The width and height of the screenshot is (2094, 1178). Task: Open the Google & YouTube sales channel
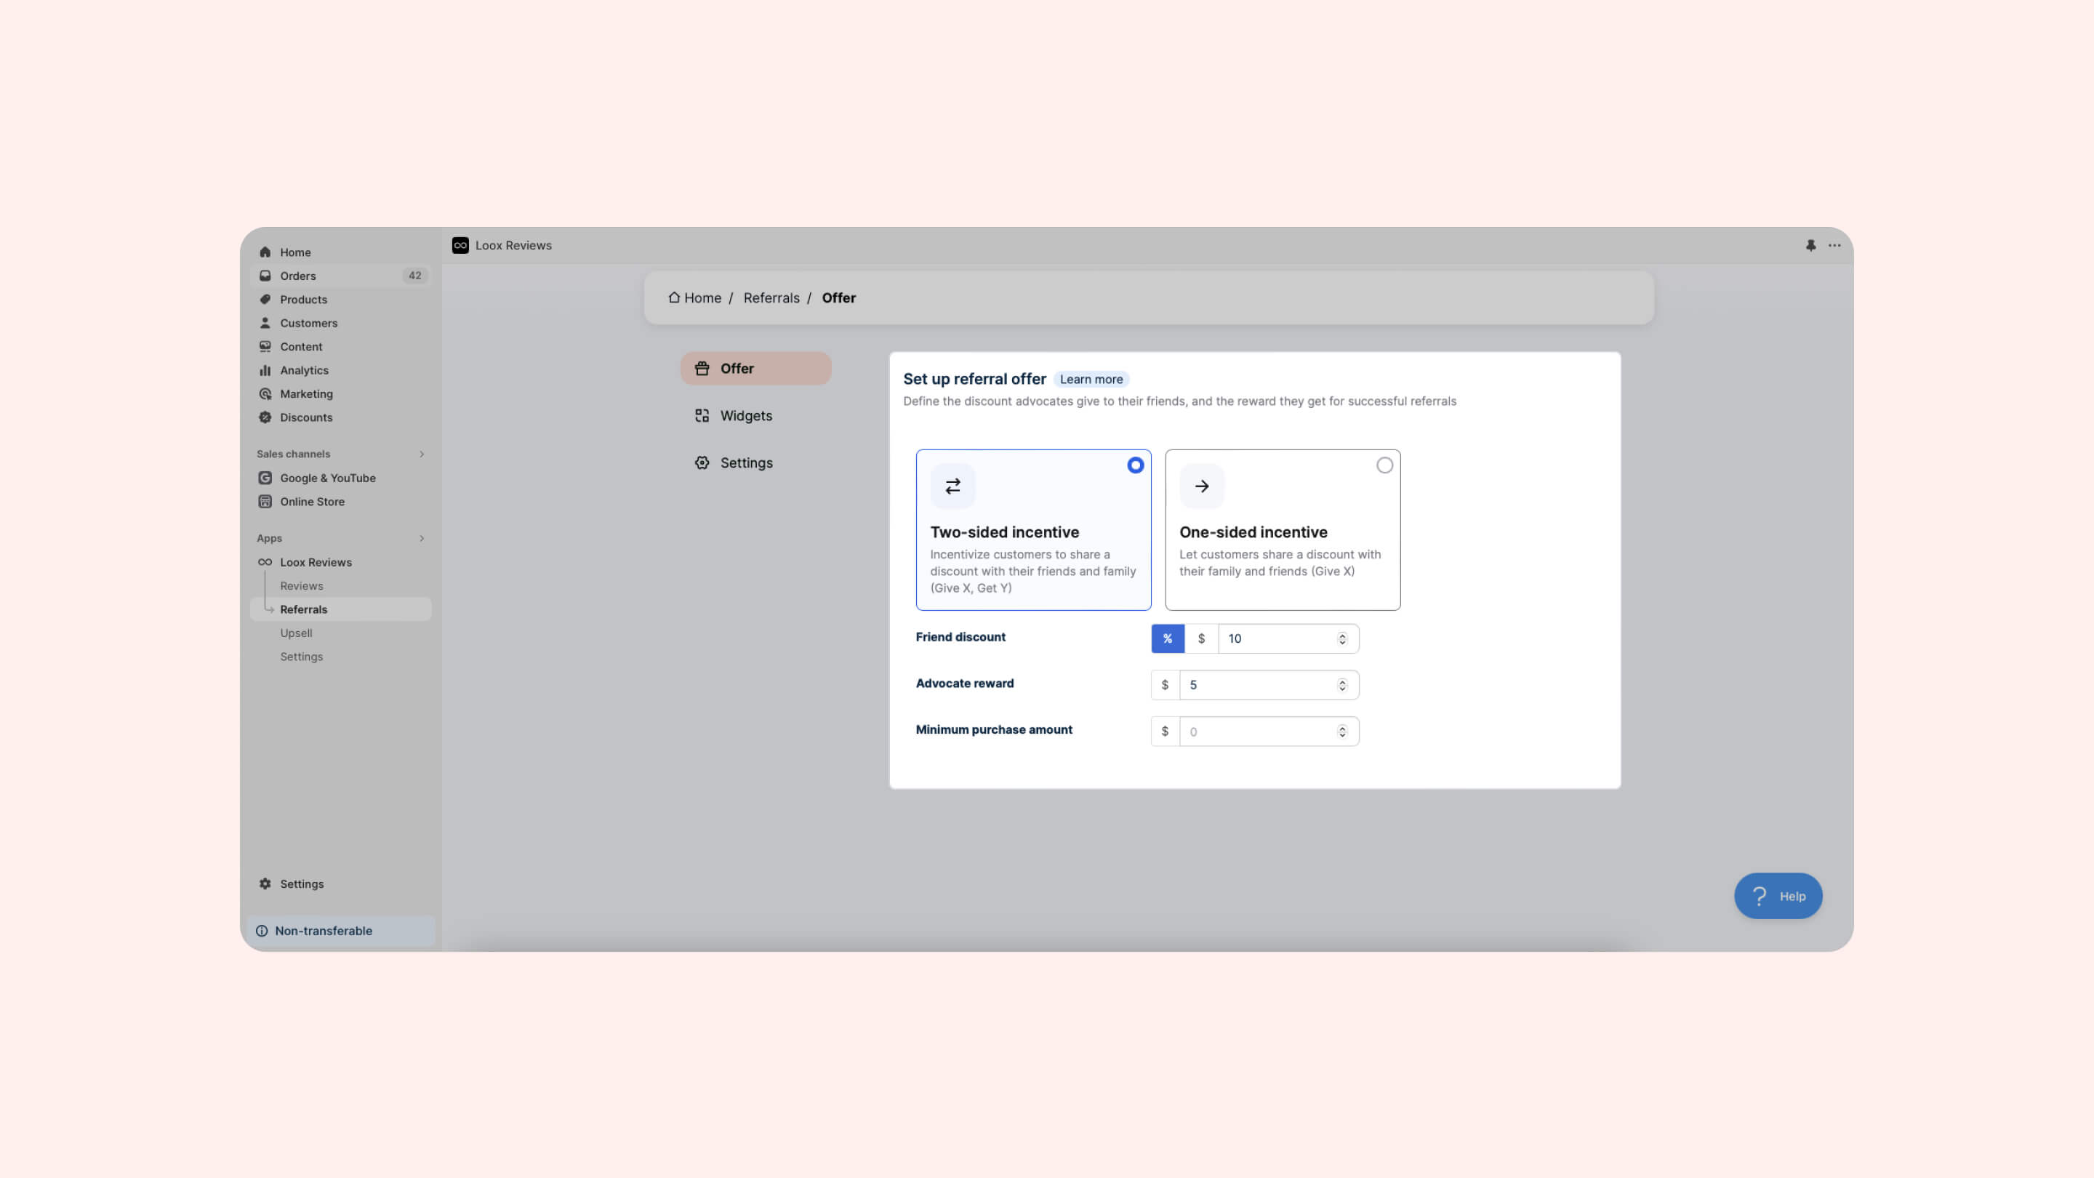328,478
